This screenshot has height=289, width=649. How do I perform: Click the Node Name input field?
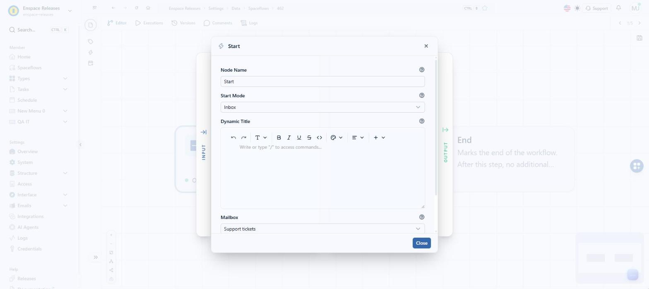point(322,82)
